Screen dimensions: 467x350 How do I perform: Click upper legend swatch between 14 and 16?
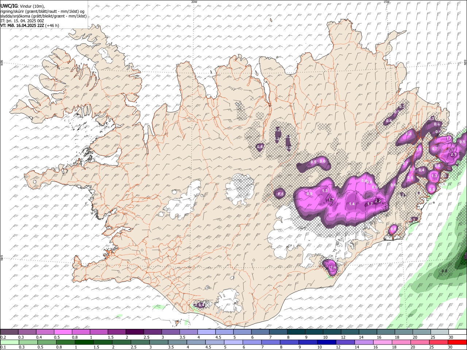pos(368,332)
